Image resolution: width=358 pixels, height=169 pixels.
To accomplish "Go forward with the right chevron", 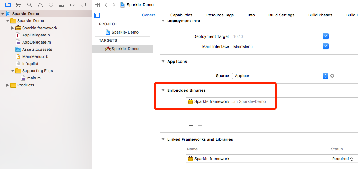I will 114,5.
